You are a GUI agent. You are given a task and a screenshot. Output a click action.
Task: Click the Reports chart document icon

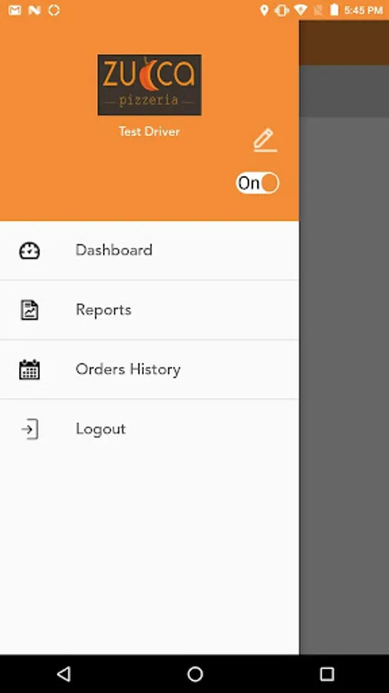[29, 310]
